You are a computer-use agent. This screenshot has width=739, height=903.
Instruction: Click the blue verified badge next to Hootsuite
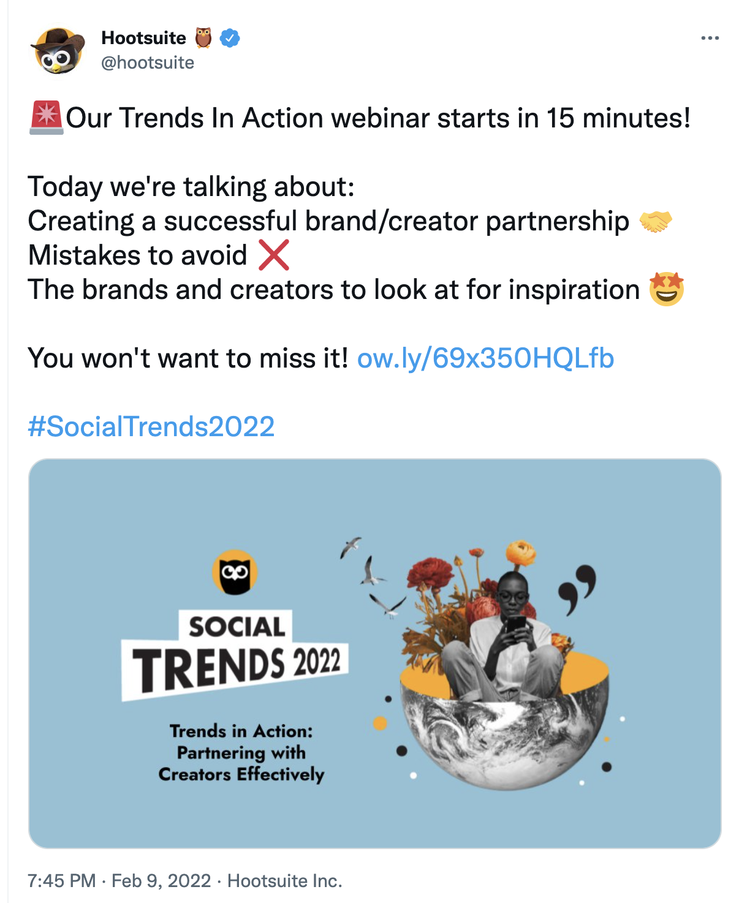[228, 38]
